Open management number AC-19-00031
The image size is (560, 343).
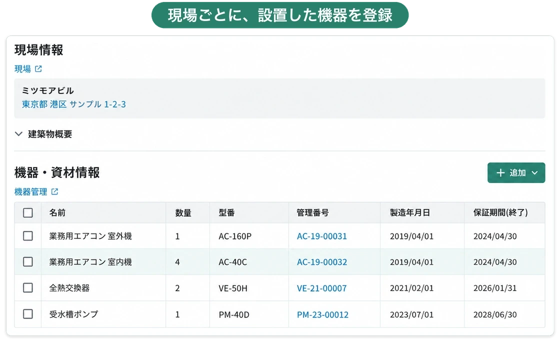coord(322,236)
